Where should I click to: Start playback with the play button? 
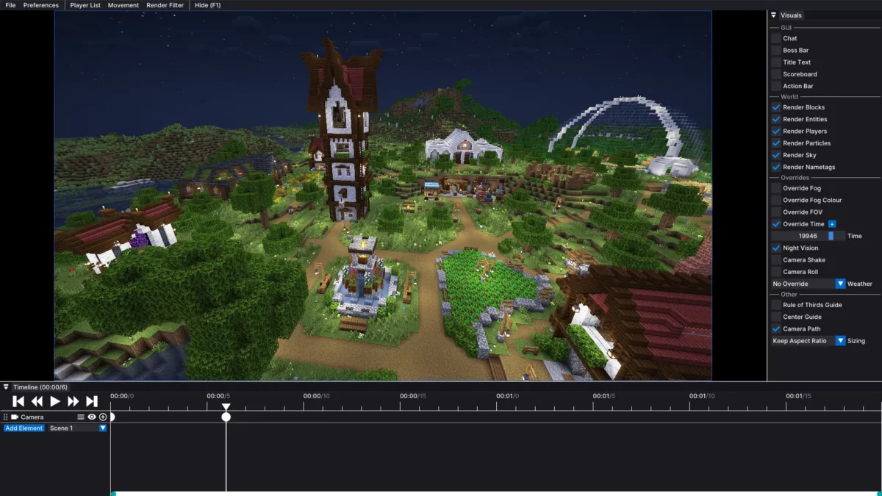[55, 401]
